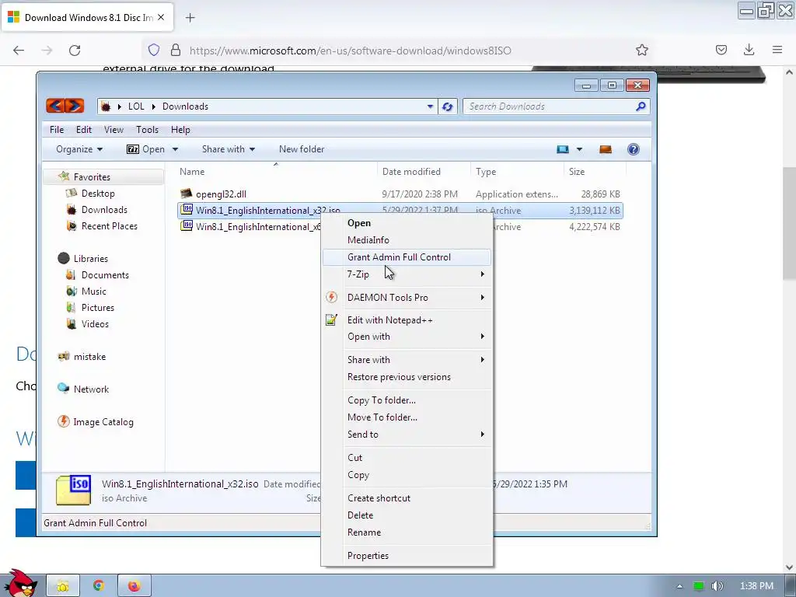Select Properties in context menu
This screenshot has height=597, width=796.
pos(407,555)
